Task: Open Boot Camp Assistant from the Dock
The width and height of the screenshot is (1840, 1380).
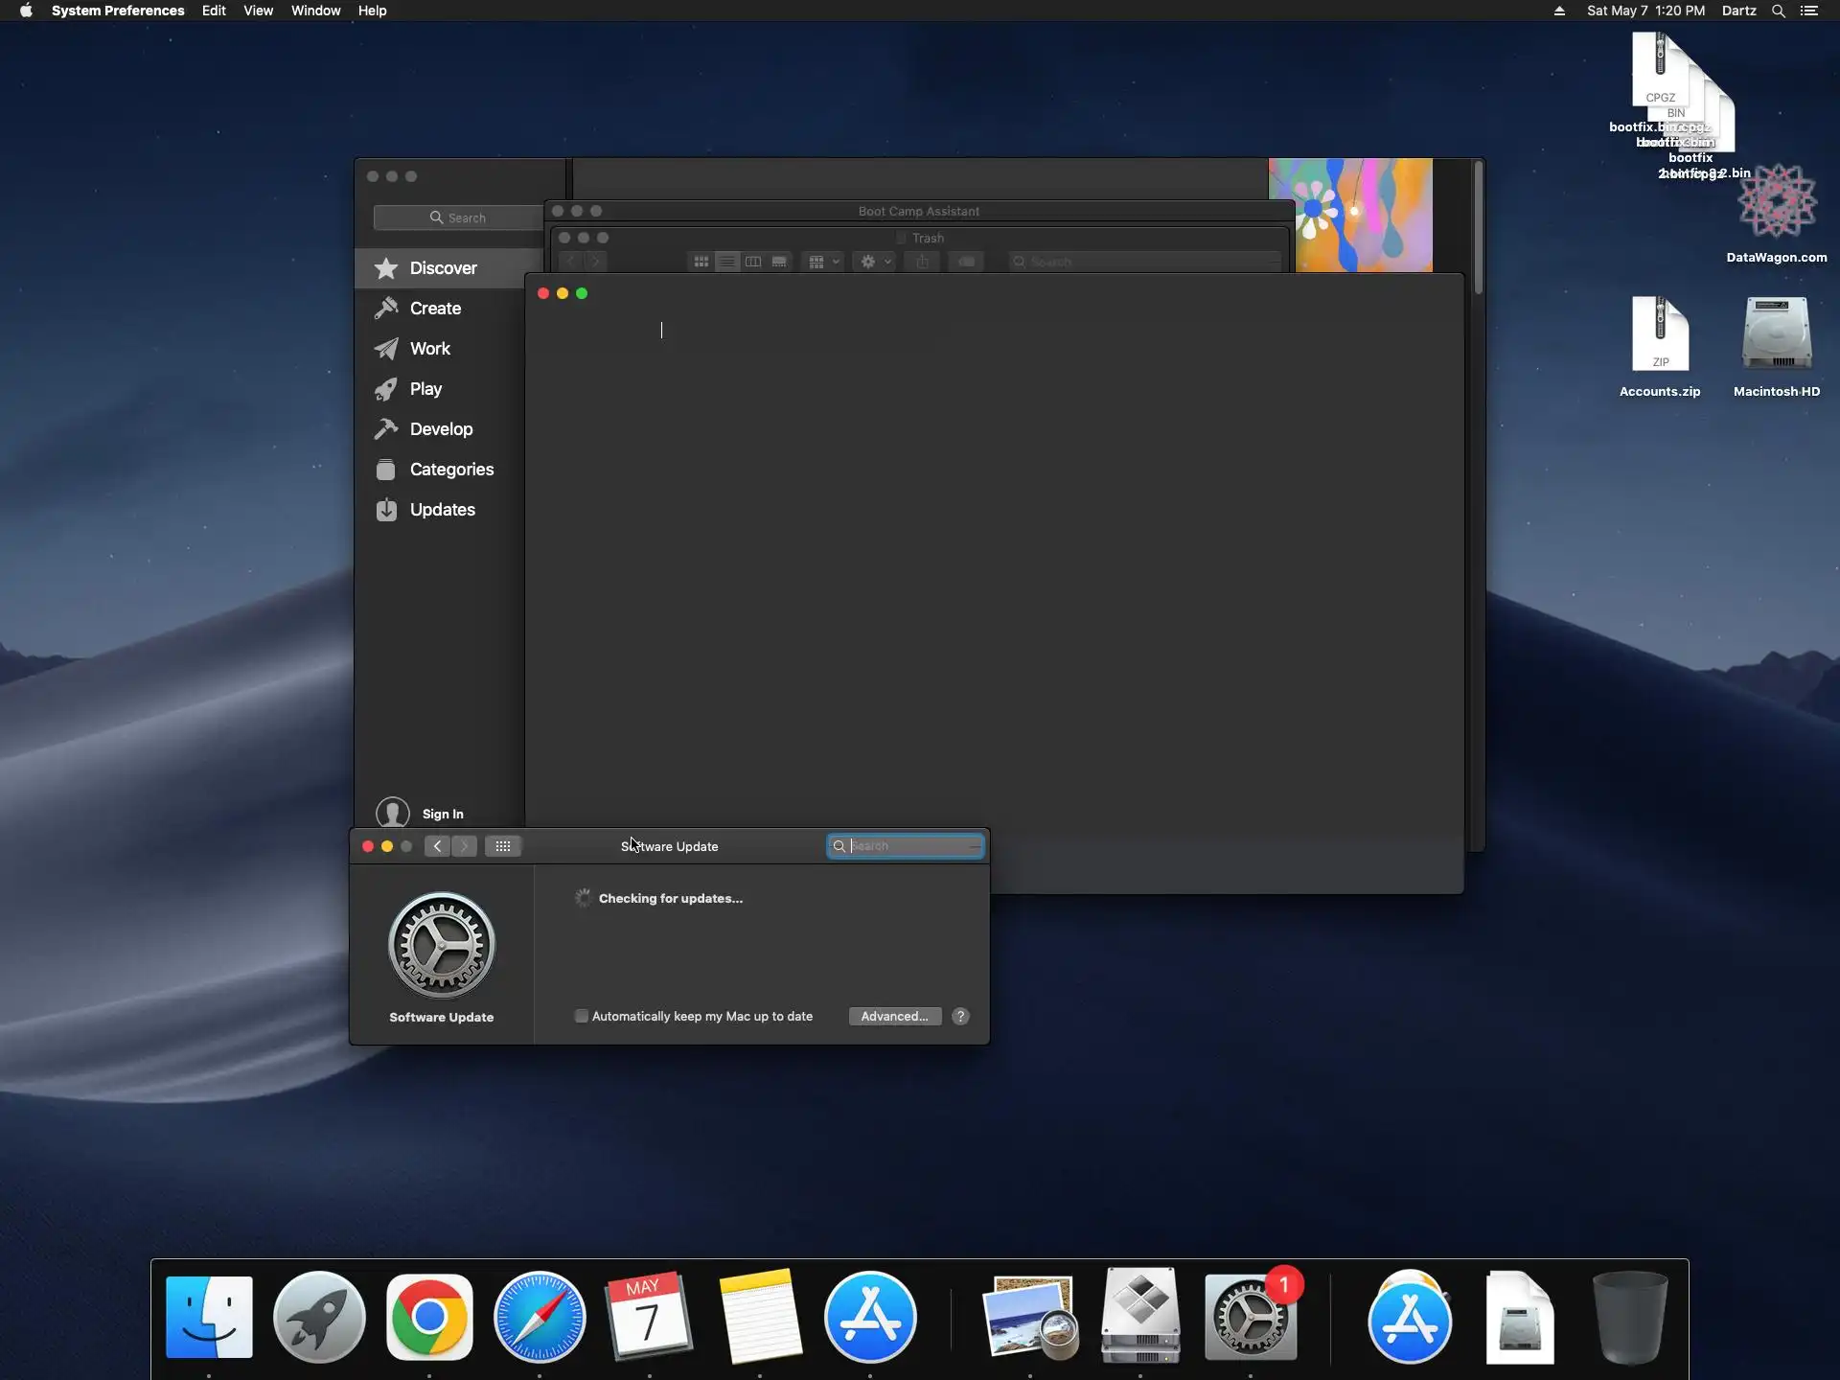Action: coord(1140,1317)
